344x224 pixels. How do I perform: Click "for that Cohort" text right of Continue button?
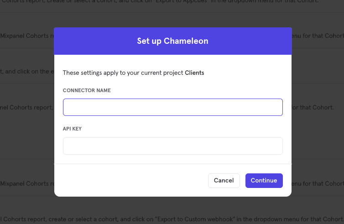click(x=322, y=184)
